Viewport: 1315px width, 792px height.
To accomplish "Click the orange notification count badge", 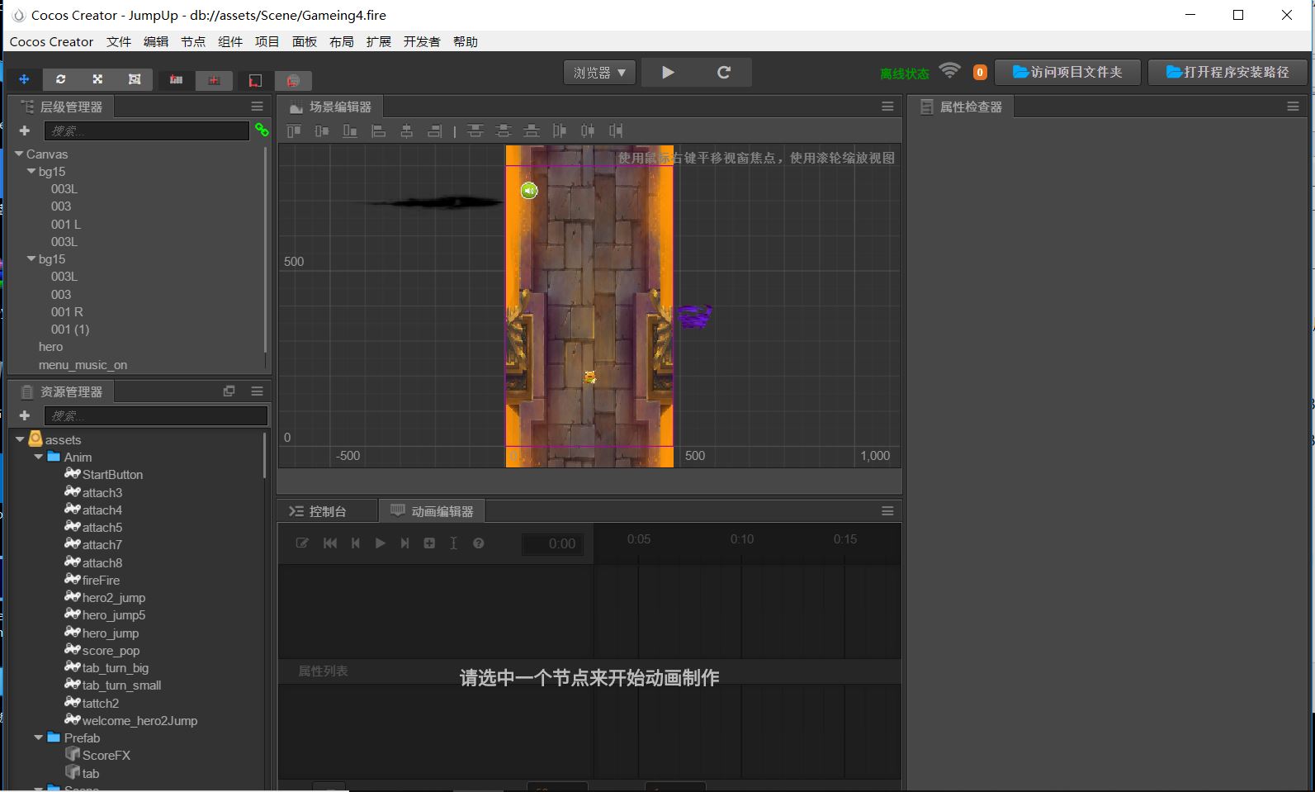I will (980, 73).
